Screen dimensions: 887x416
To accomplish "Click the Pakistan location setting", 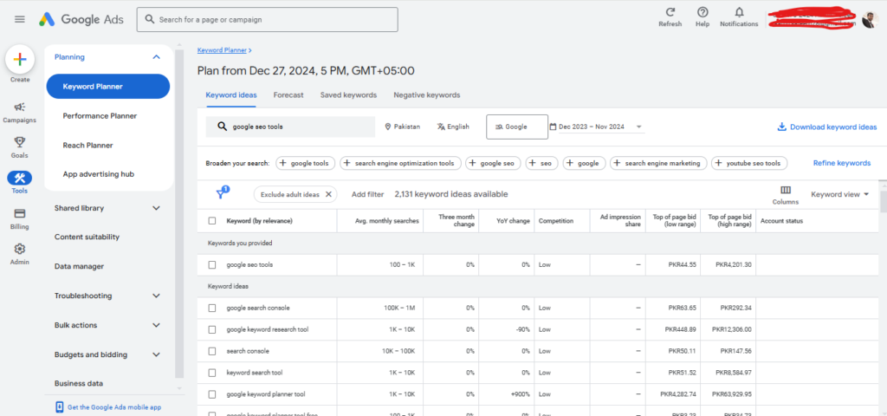I will pos(402,127).
